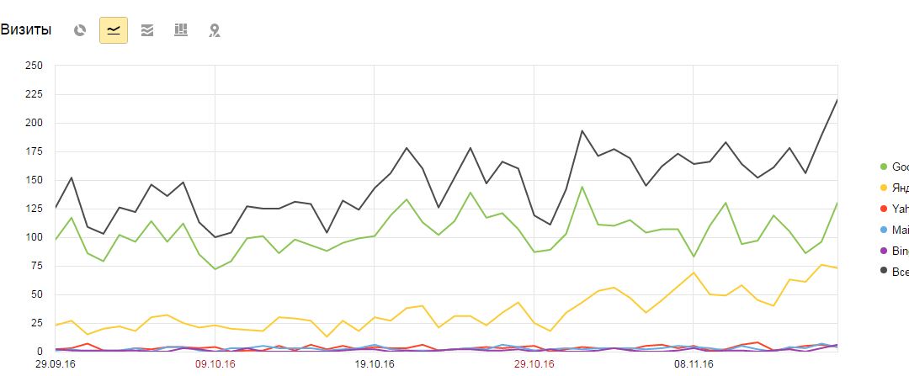909x376 pixels.
Task: Switch to stacked area chart view
Action: click(x=147, y=30)
